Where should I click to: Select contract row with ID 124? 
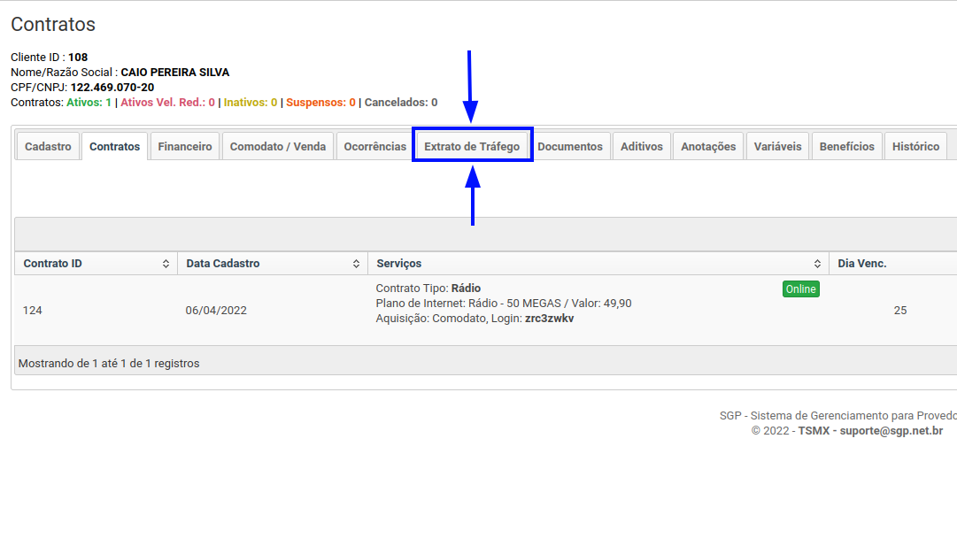[33, 311]
